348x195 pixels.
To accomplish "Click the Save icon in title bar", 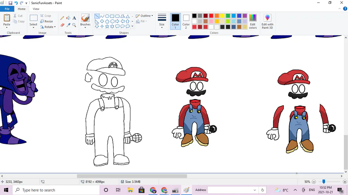I will click(10, 3).
